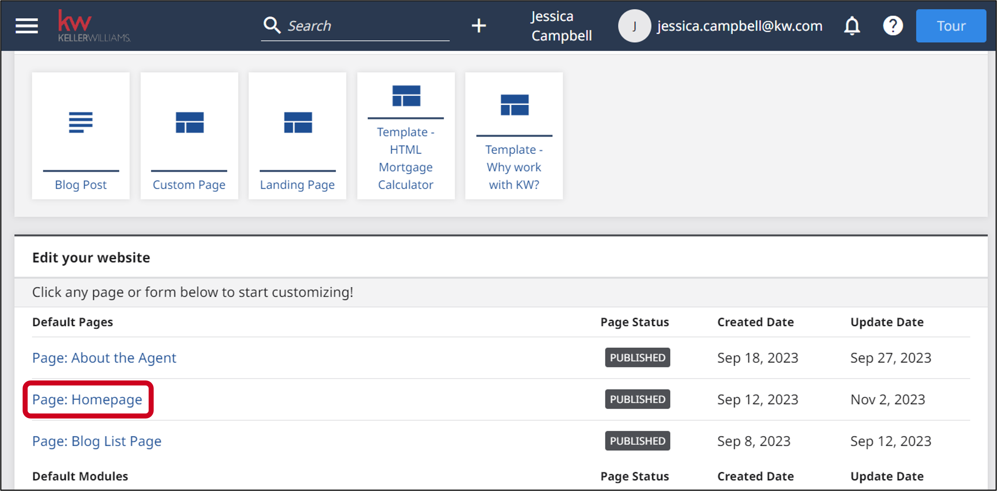This screenshot has width=997, height=491.
Task: Click created date Sep 8, 2023
Action: pyautogui.click(x=754, y=441)
